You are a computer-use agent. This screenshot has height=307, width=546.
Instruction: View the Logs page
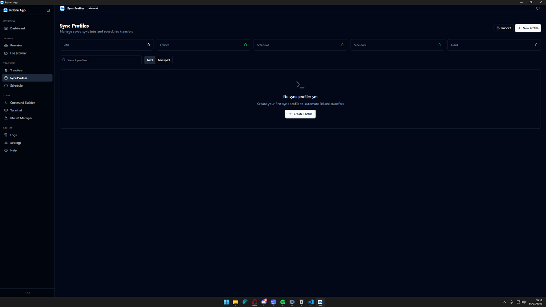point(27,135)
